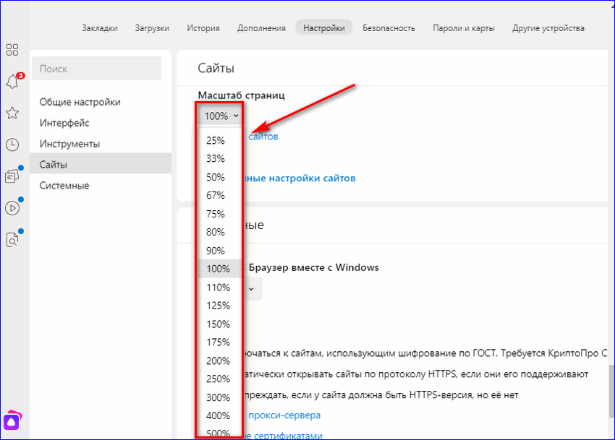Screen dimensions: 615x440
Task: Open Общие настройки section in sidebar
Action: click(80, 102)
